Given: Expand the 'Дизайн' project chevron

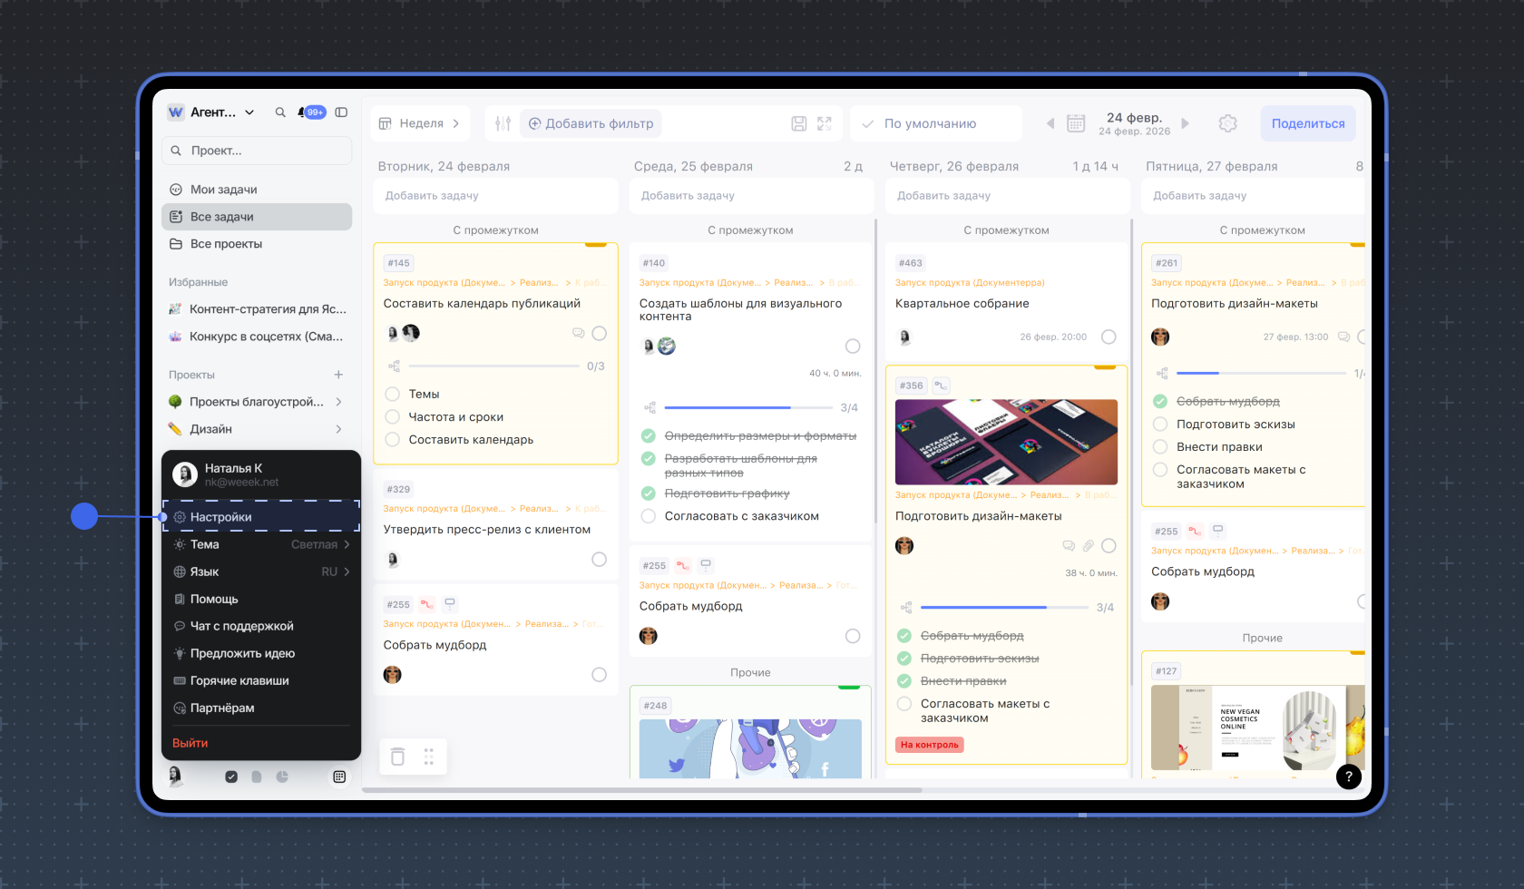Looking at the screenshot, I should coord(338,429).
